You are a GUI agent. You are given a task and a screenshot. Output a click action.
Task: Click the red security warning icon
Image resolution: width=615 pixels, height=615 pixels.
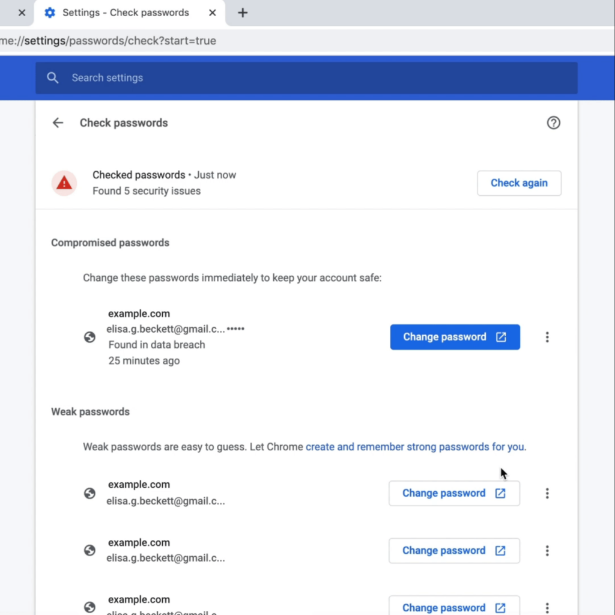tap(64, 183)
